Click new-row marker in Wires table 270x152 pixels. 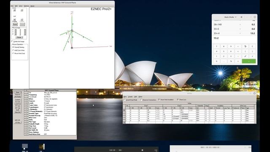point(124,123)
